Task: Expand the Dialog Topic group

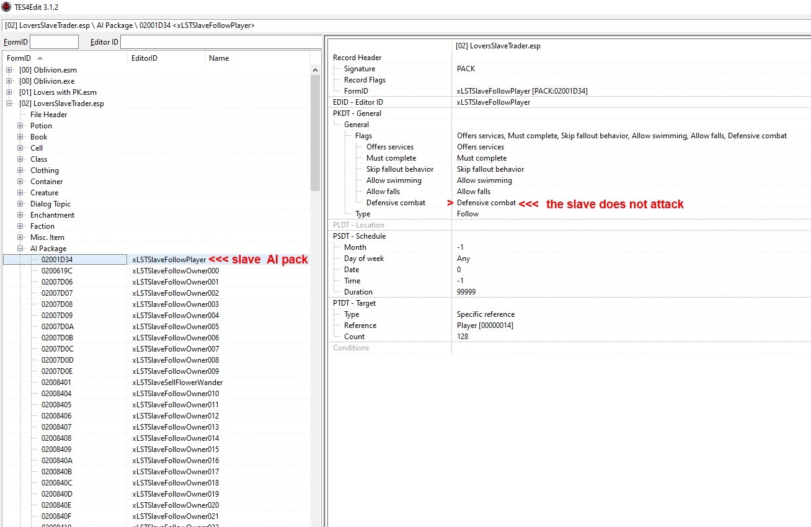Action: 20,204
